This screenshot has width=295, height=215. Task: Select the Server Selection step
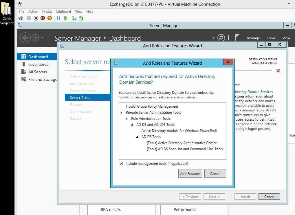tap(83, 91)
